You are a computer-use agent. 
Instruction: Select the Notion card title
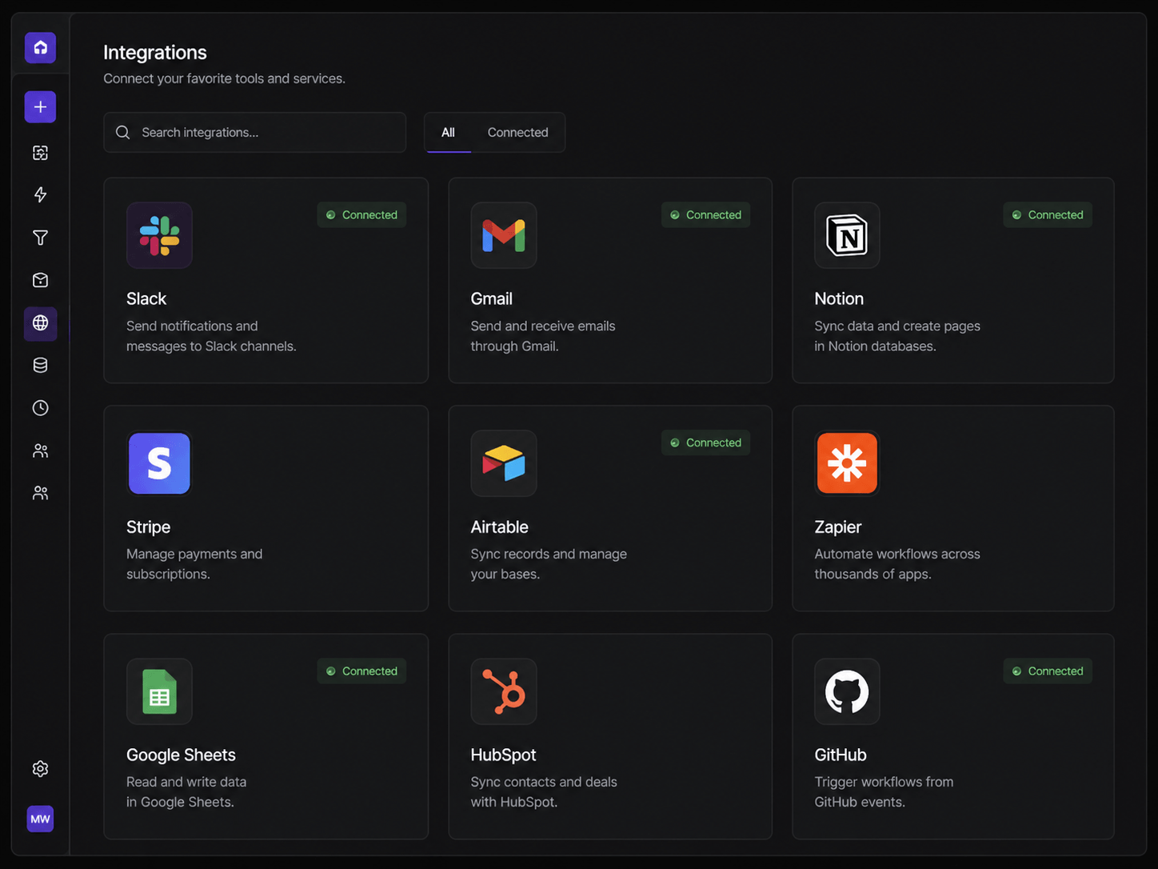tap(839, 298)
